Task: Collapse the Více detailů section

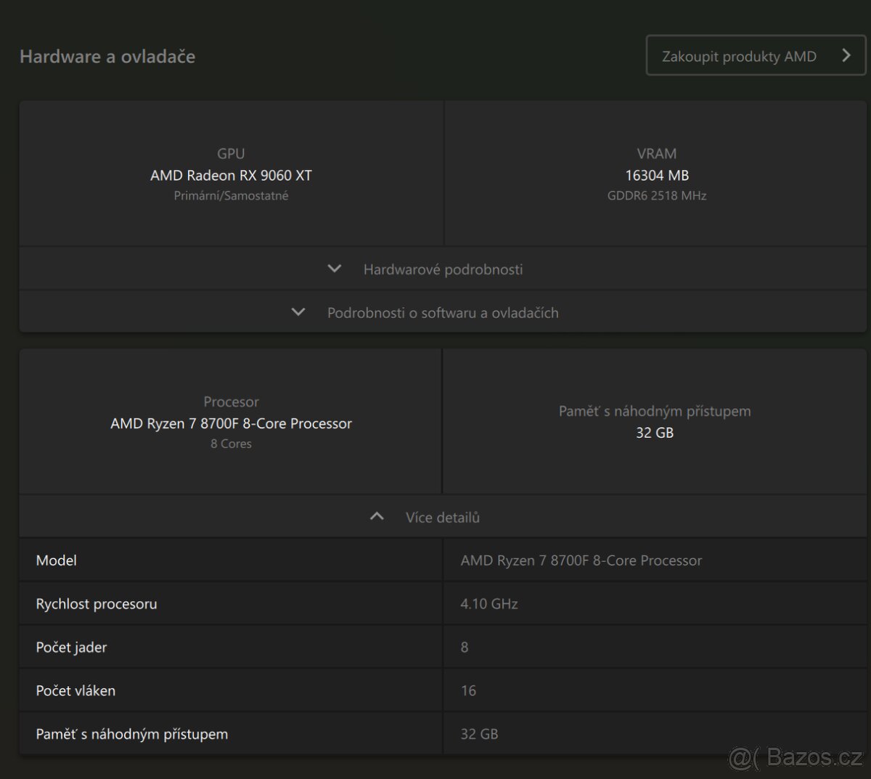Action: 442,518
